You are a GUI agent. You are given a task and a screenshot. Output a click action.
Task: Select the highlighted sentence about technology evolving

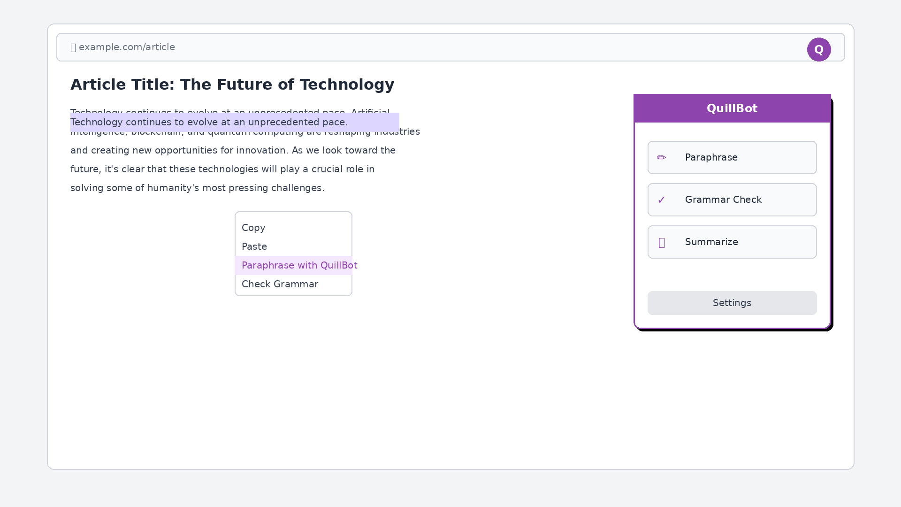pos(209,122)
